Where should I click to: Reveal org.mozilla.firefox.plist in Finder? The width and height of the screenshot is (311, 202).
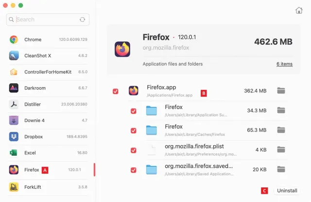[281, 149]
